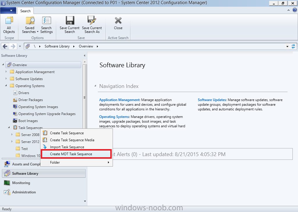
Task: Expand the Application Management node
Action: (6, 72)
